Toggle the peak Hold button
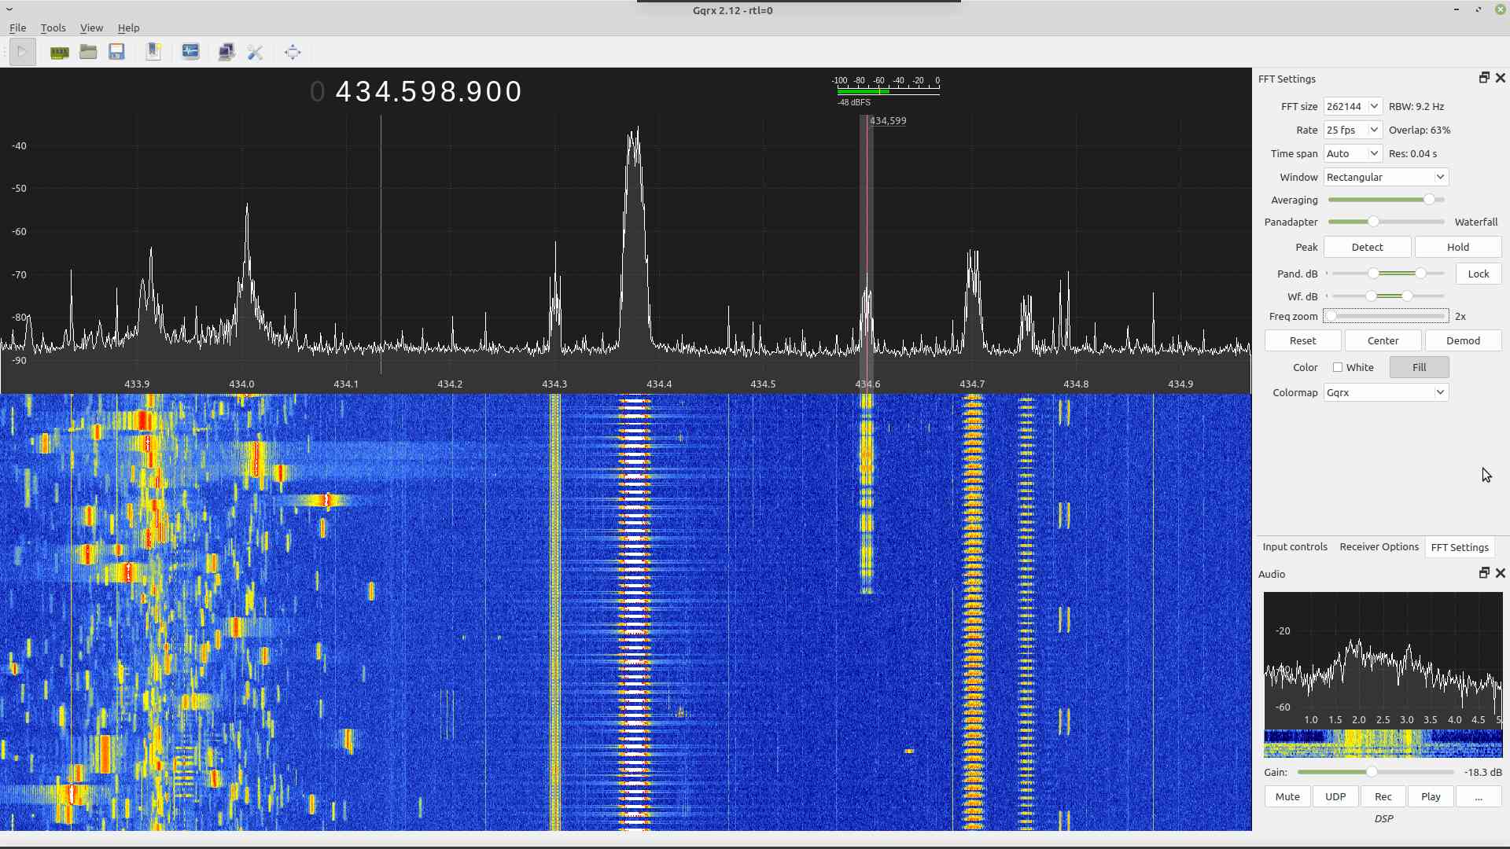 coord(1457,247)
